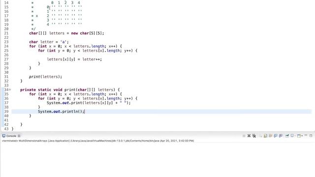Toggle Show Console When Standard Error Changes
This screenshot has height=177, width=315.
(x=281, y=136)
